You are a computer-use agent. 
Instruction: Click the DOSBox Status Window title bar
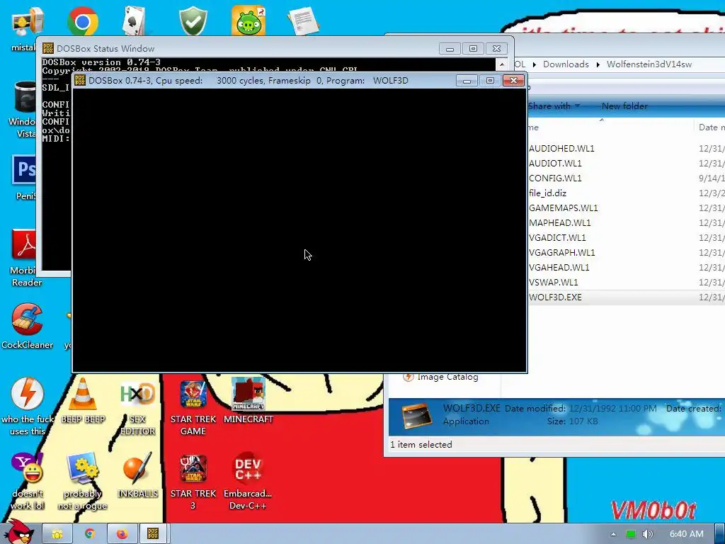click(x=241, y=49)
